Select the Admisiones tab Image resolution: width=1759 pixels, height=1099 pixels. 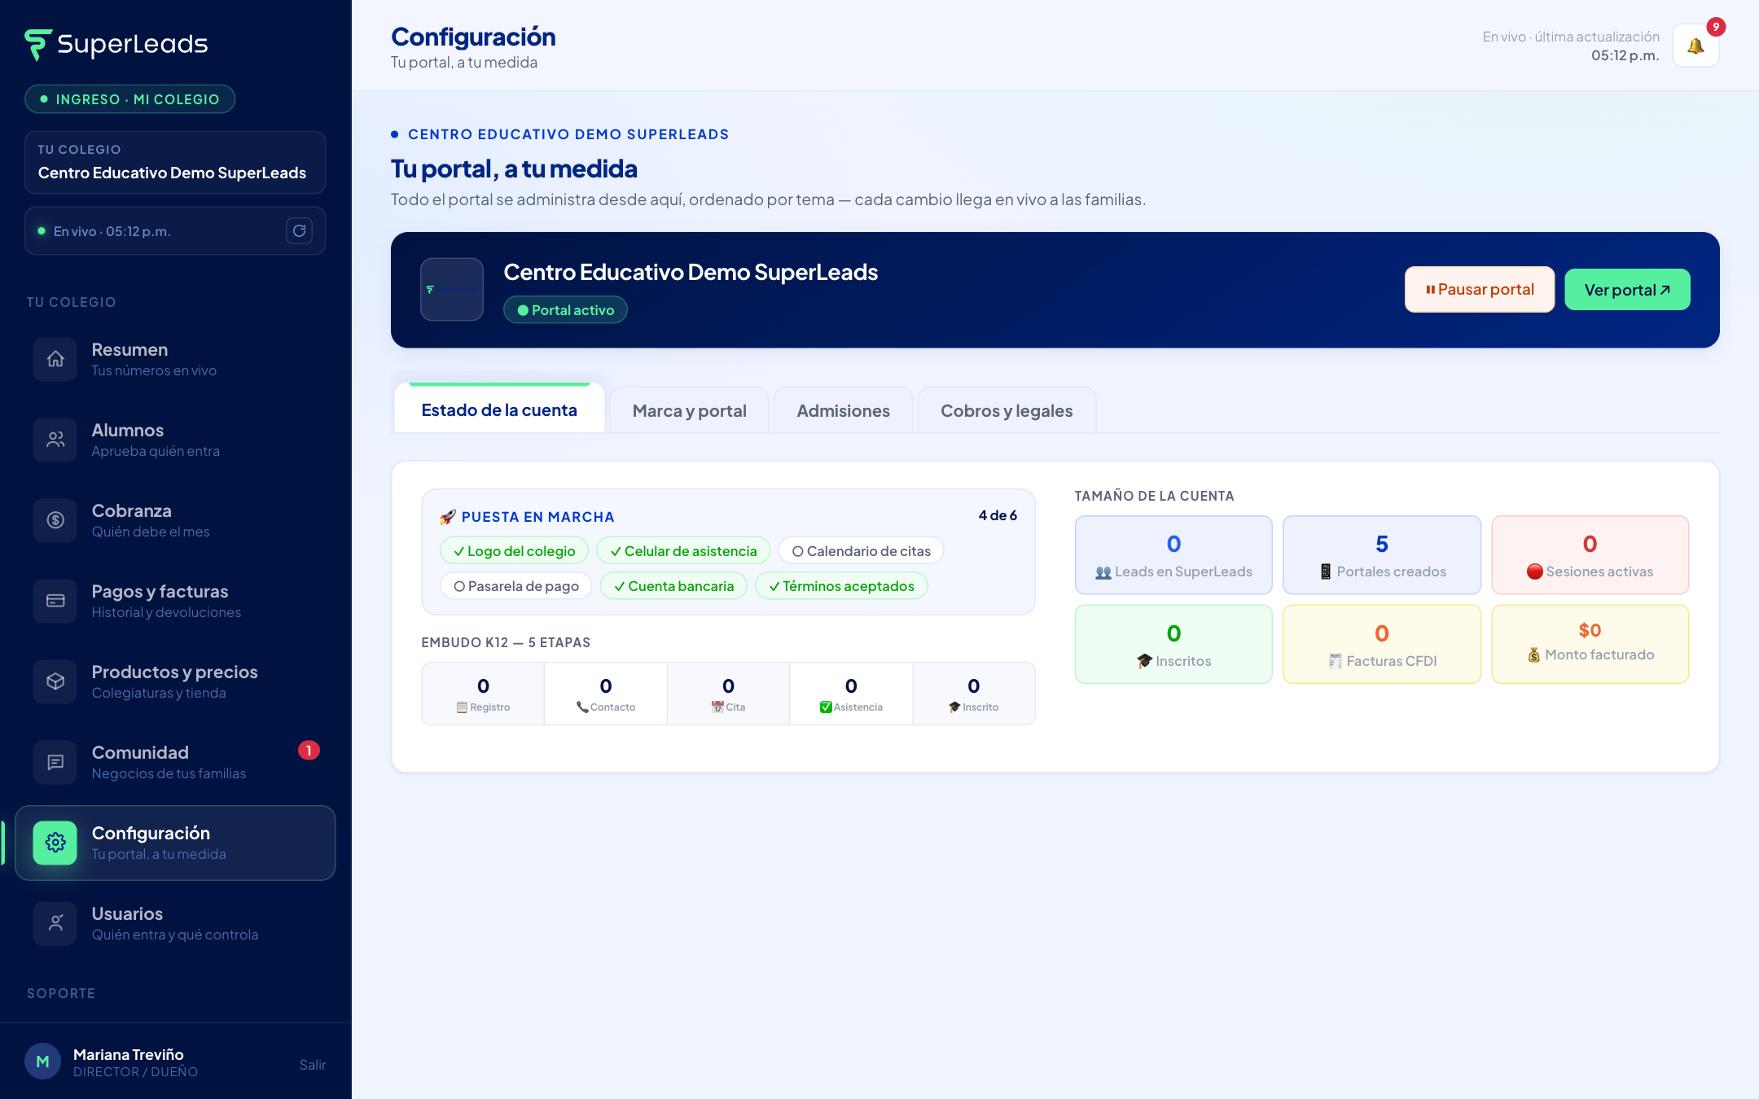(843, 410)
